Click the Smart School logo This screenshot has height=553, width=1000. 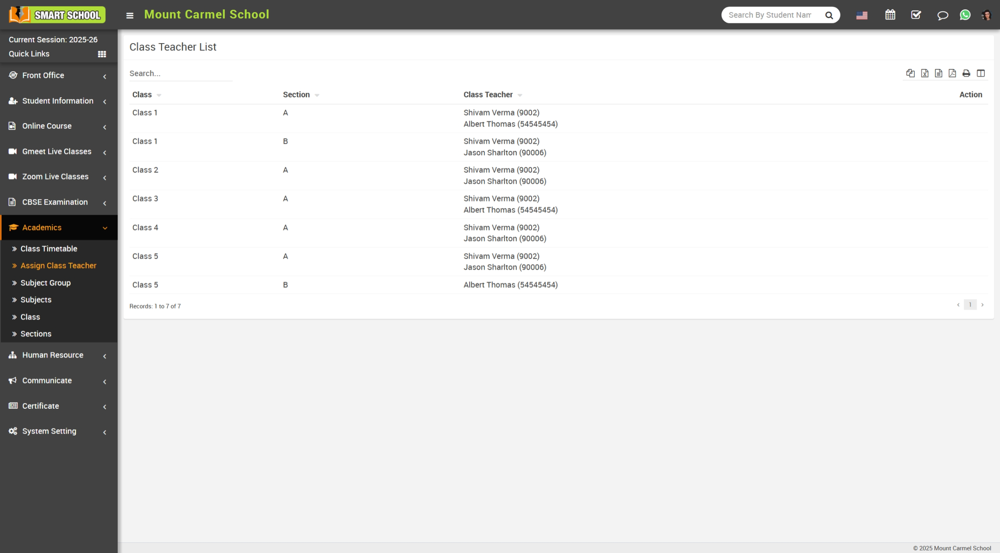57,15
